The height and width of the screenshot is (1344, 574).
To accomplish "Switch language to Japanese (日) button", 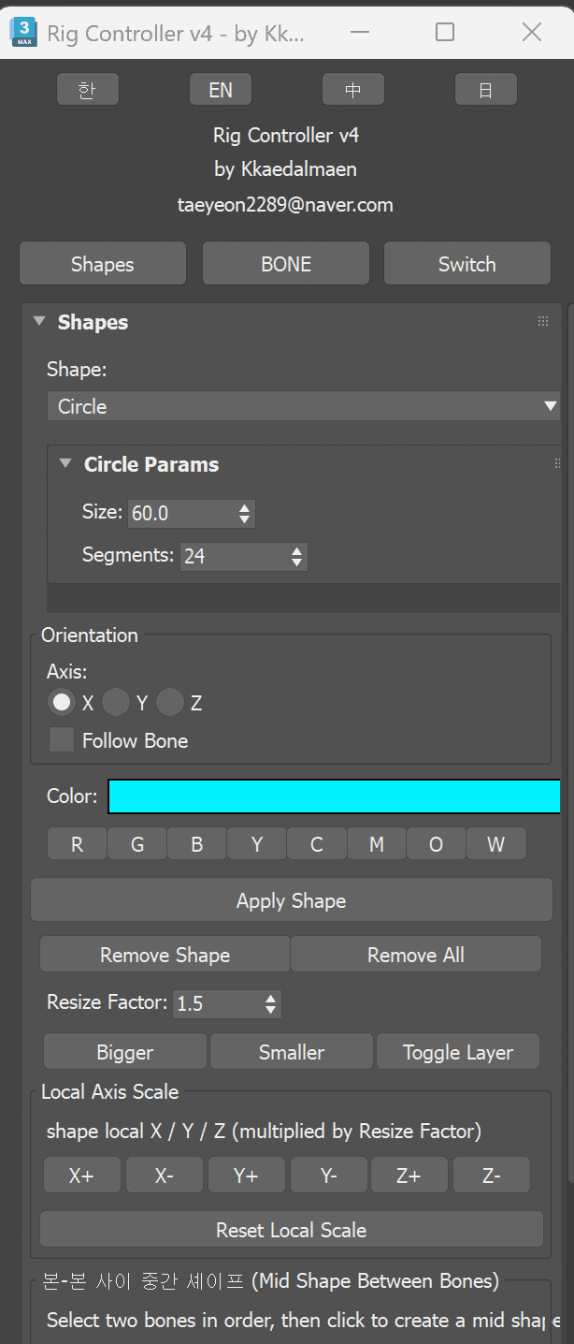I will pyautogui.click(x=486, y=90).
